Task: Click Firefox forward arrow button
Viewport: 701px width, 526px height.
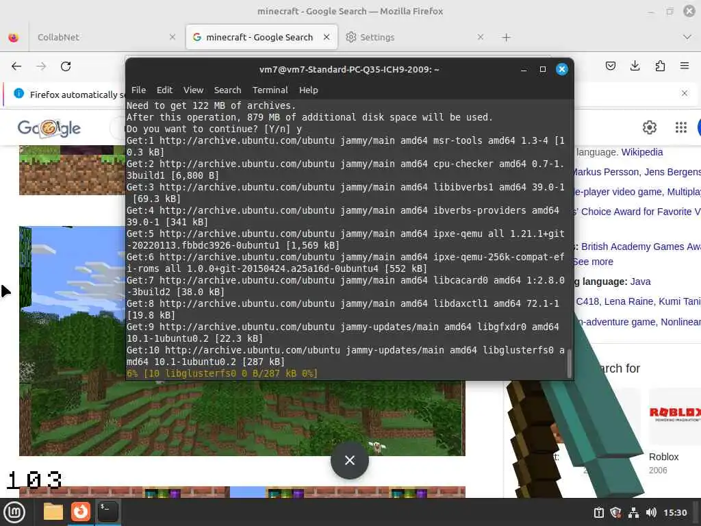Action: pyautogui.click(x=41, y=66)
